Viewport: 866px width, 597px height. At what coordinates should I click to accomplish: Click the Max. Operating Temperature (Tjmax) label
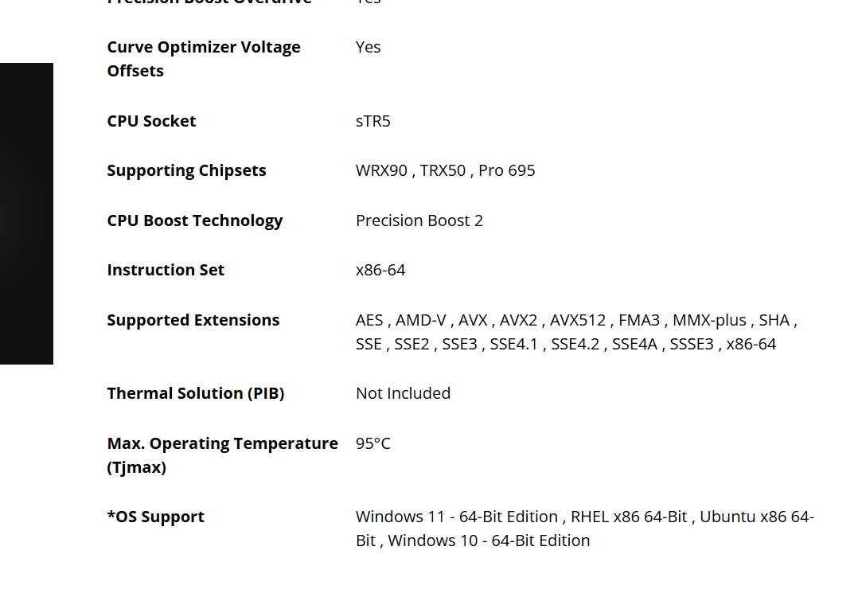(222, 455)
